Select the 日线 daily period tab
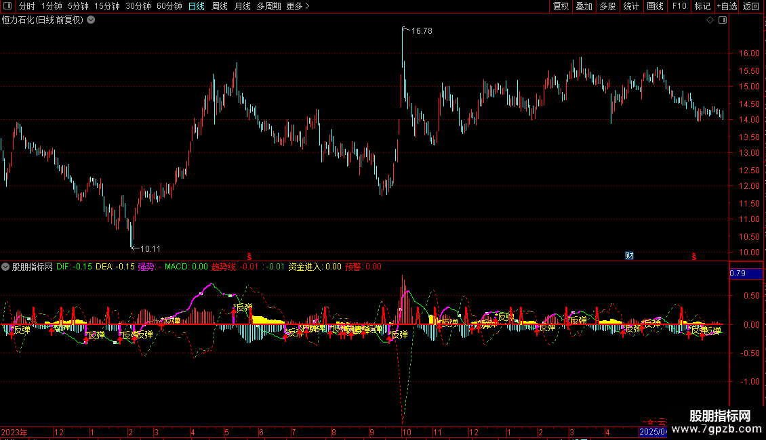 [197, 6]
